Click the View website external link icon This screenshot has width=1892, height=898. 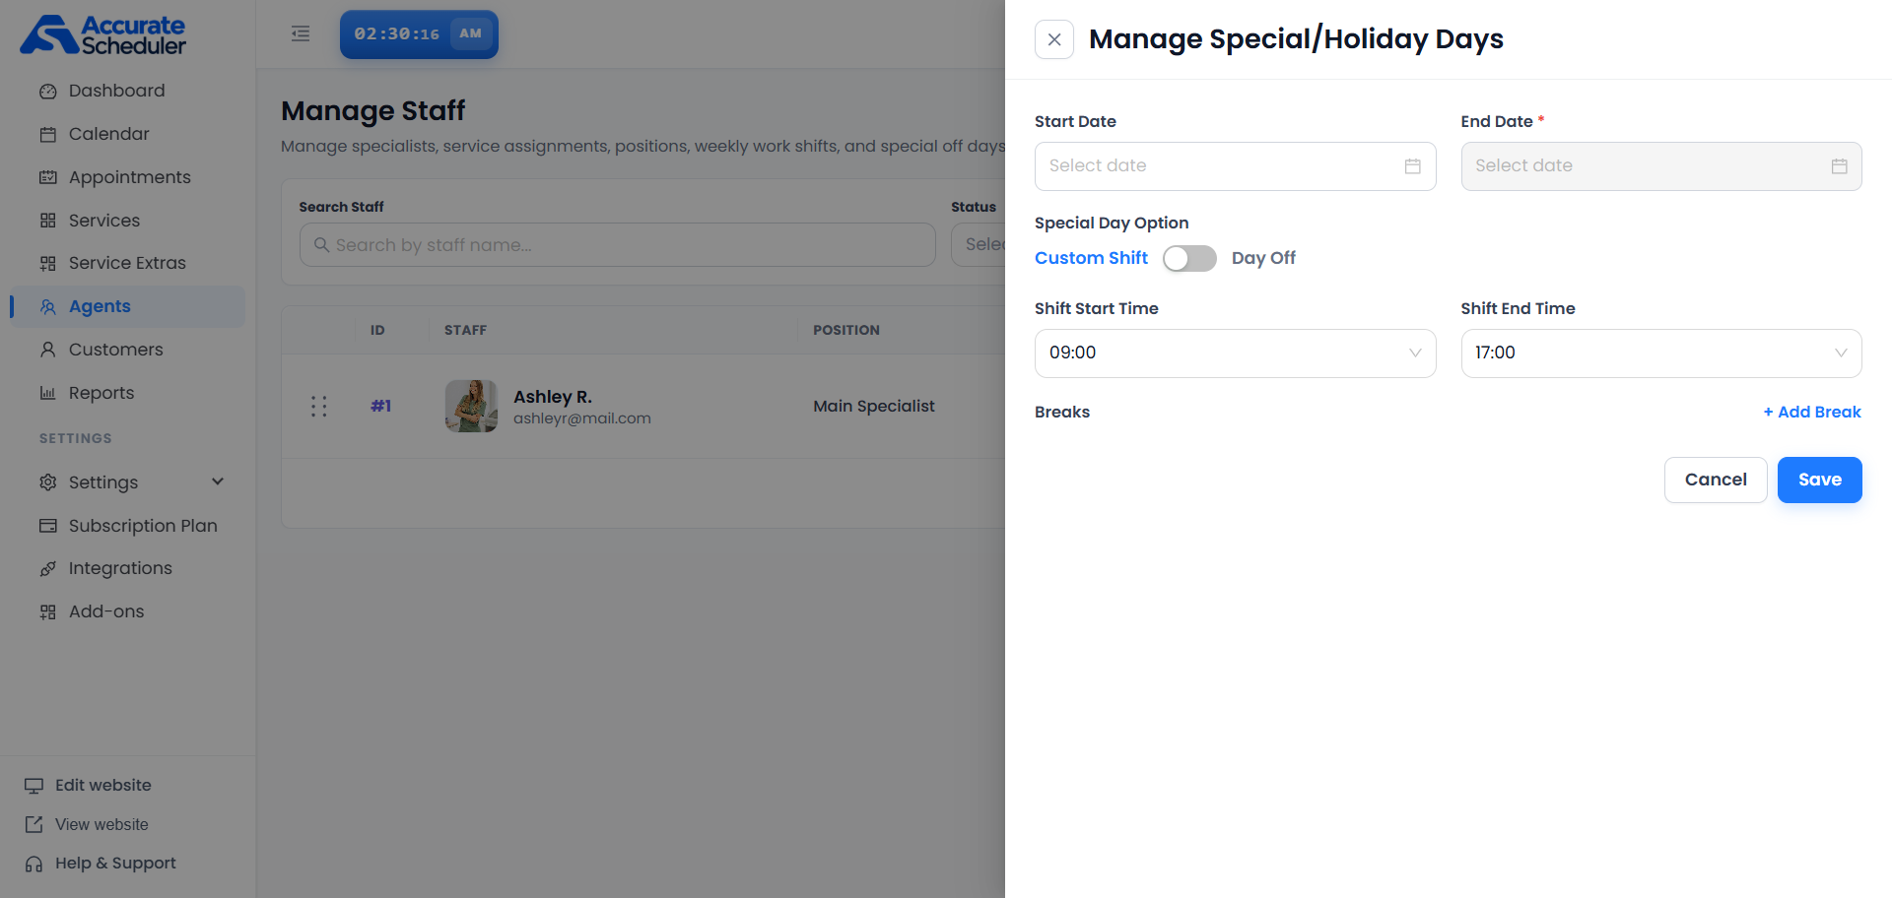click(34, 824)
